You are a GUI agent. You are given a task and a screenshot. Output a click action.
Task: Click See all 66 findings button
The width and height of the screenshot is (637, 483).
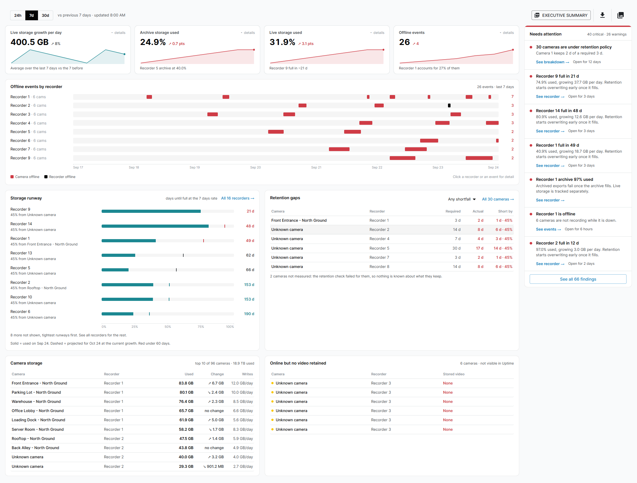(x=578, y=279)
